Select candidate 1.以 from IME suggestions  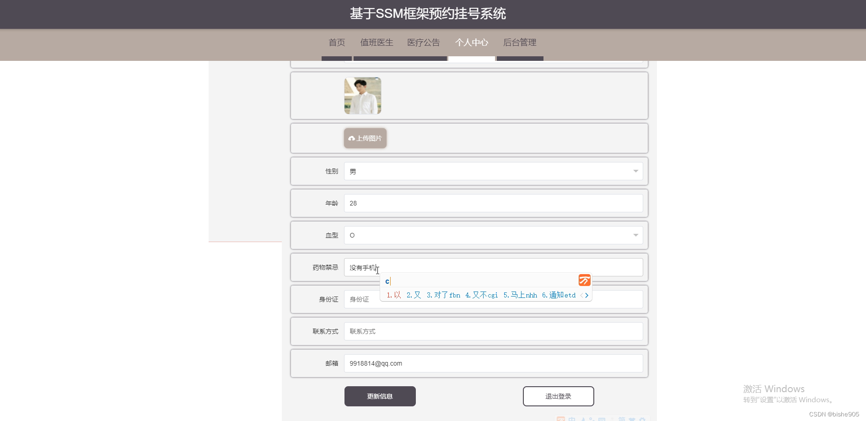tap(393, 295)
